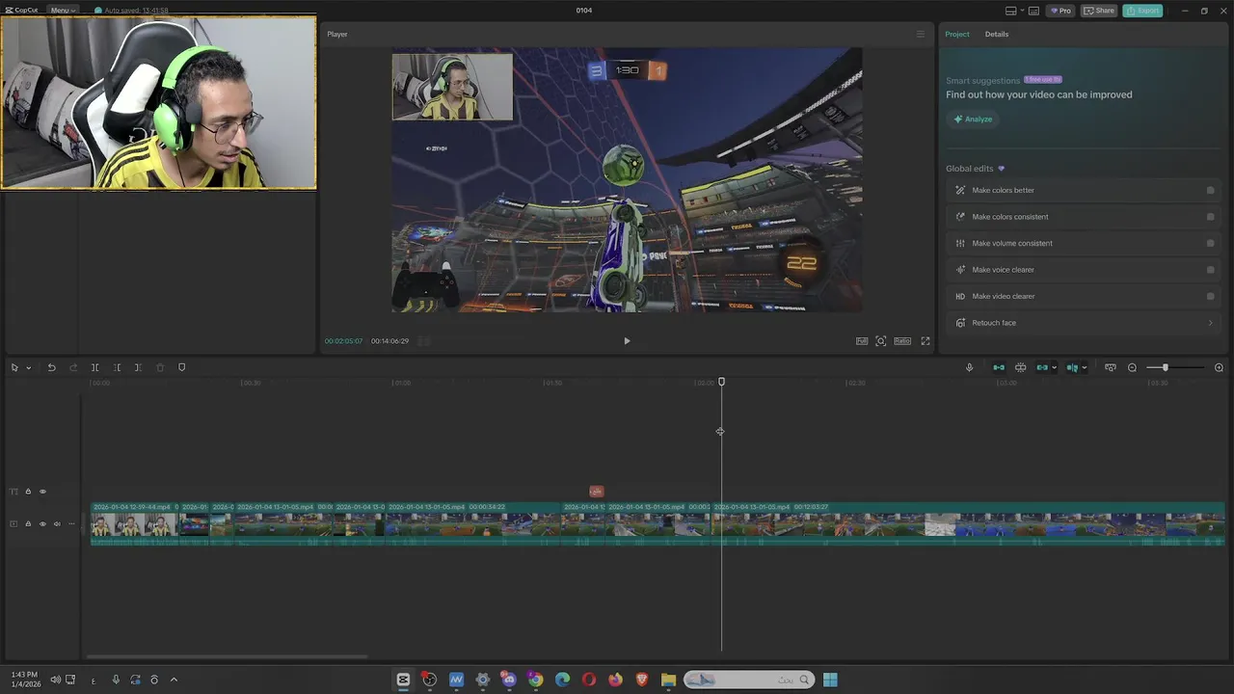The image size is (1234, 694).
Task: Toggle preview axis button
Action: click(x=1072, y=367)
